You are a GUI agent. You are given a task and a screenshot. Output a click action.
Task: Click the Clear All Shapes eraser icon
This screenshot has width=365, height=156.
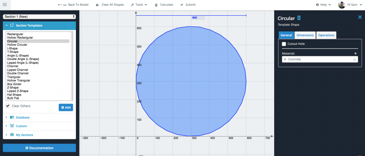[97, 5]
